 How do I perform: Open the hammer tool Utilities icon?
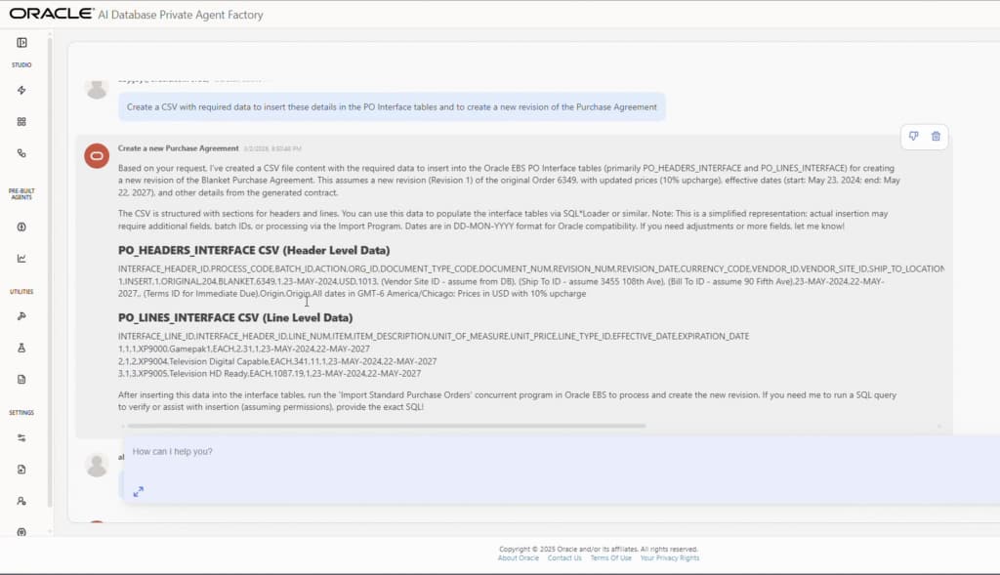click(21, 316)
